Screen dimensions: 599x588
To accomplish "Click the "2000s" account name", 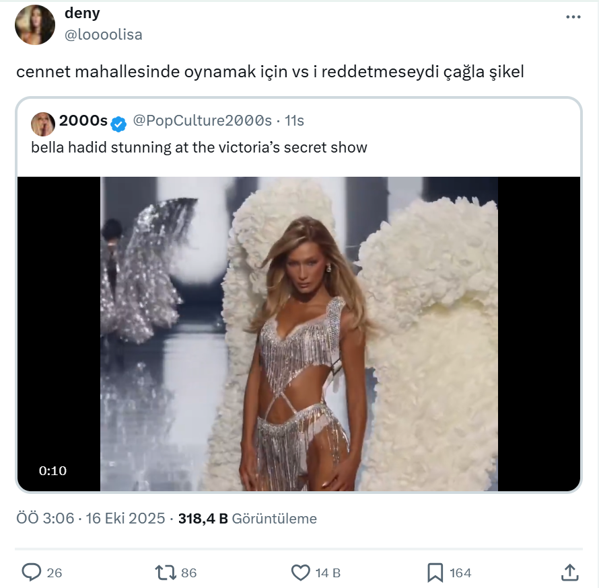I will point(83,121).
